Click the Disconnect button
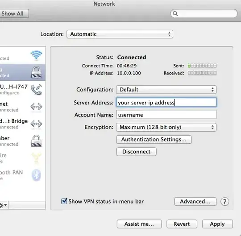The width and height of the screenshot is (241, 236). click(x=136, y=152)
